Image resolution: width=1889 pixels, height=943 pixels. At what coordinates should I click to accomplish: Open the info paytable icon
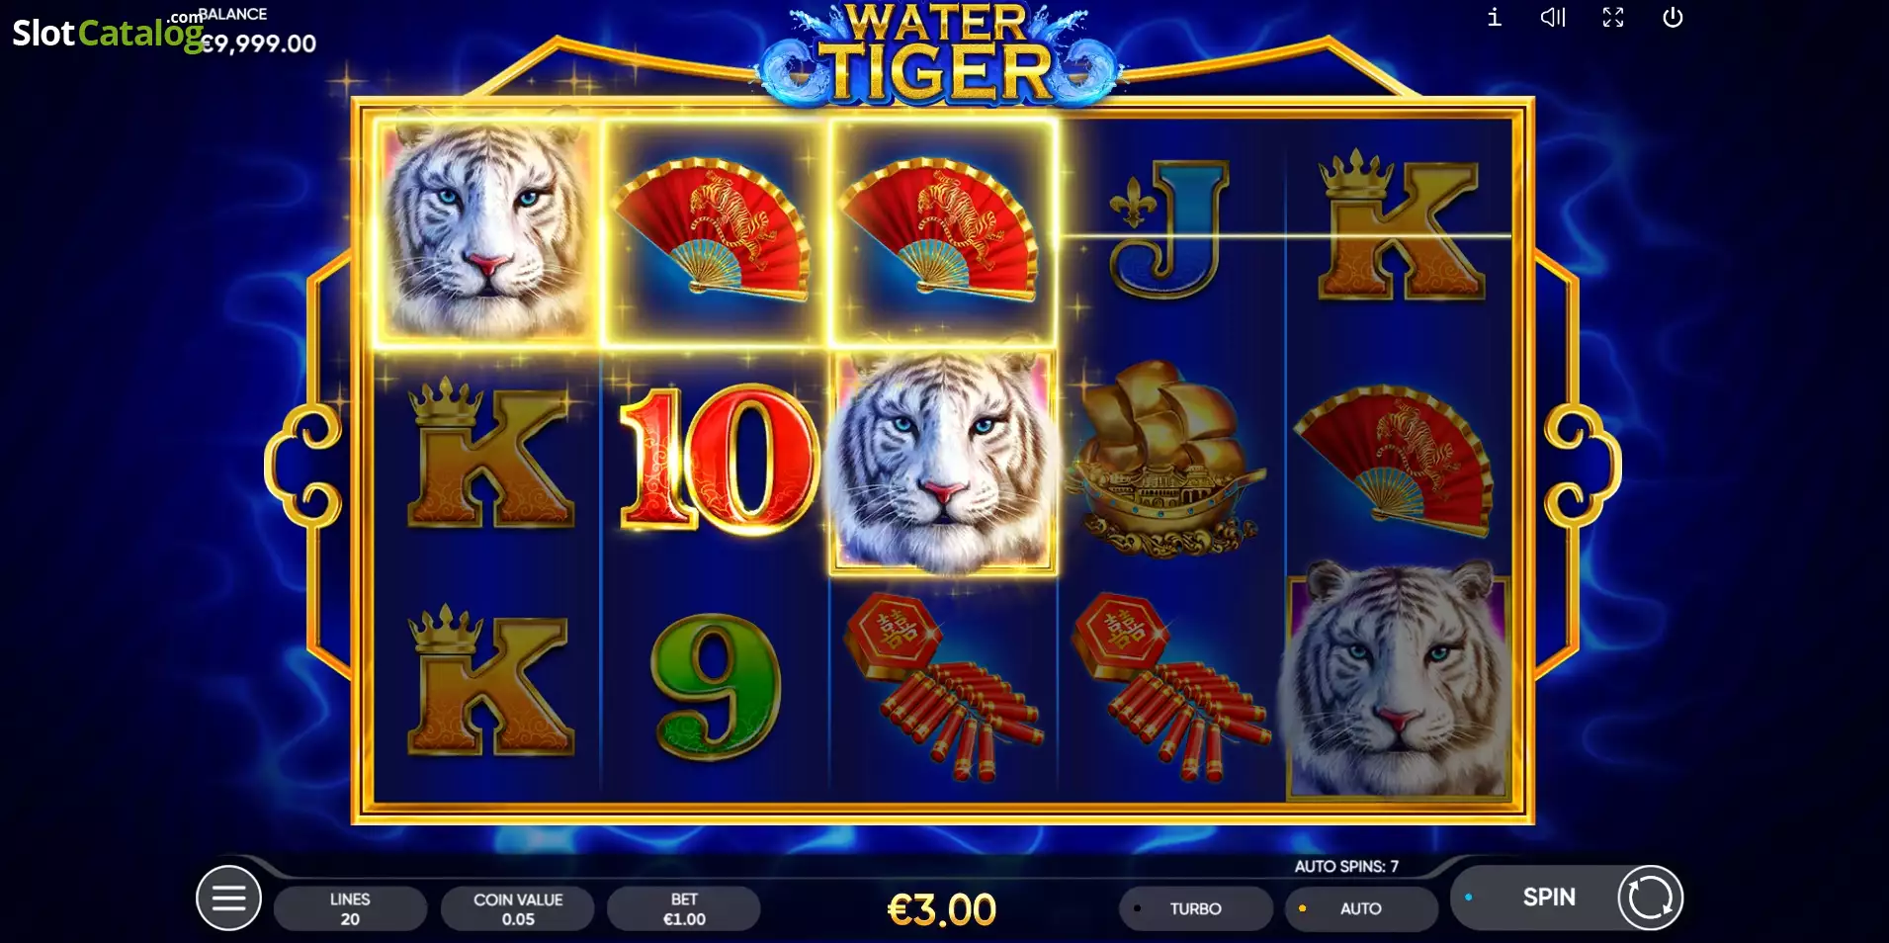1494,17
